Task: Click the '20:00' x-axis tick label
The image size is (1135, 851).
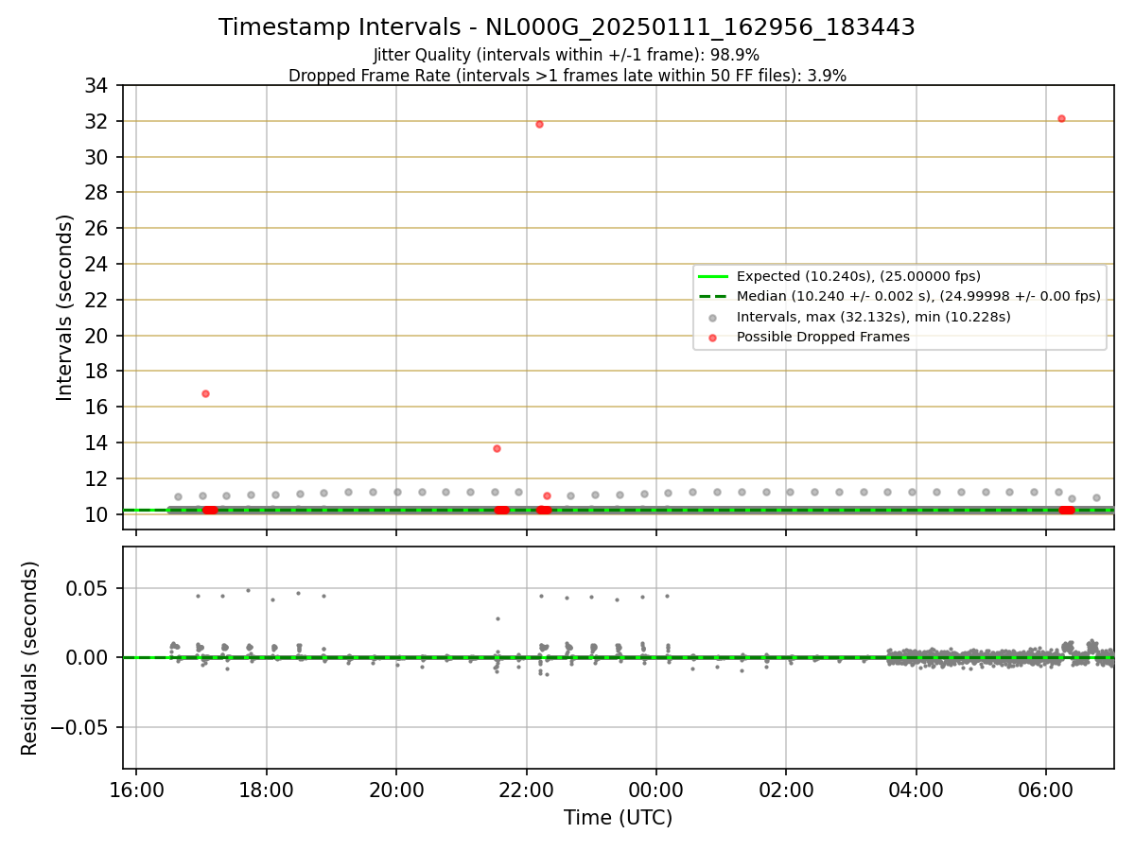Action: (396, 789)
